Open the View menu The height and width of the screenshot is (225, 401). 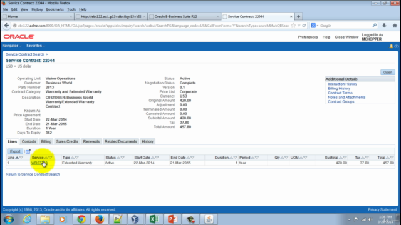tap(24, 9)
